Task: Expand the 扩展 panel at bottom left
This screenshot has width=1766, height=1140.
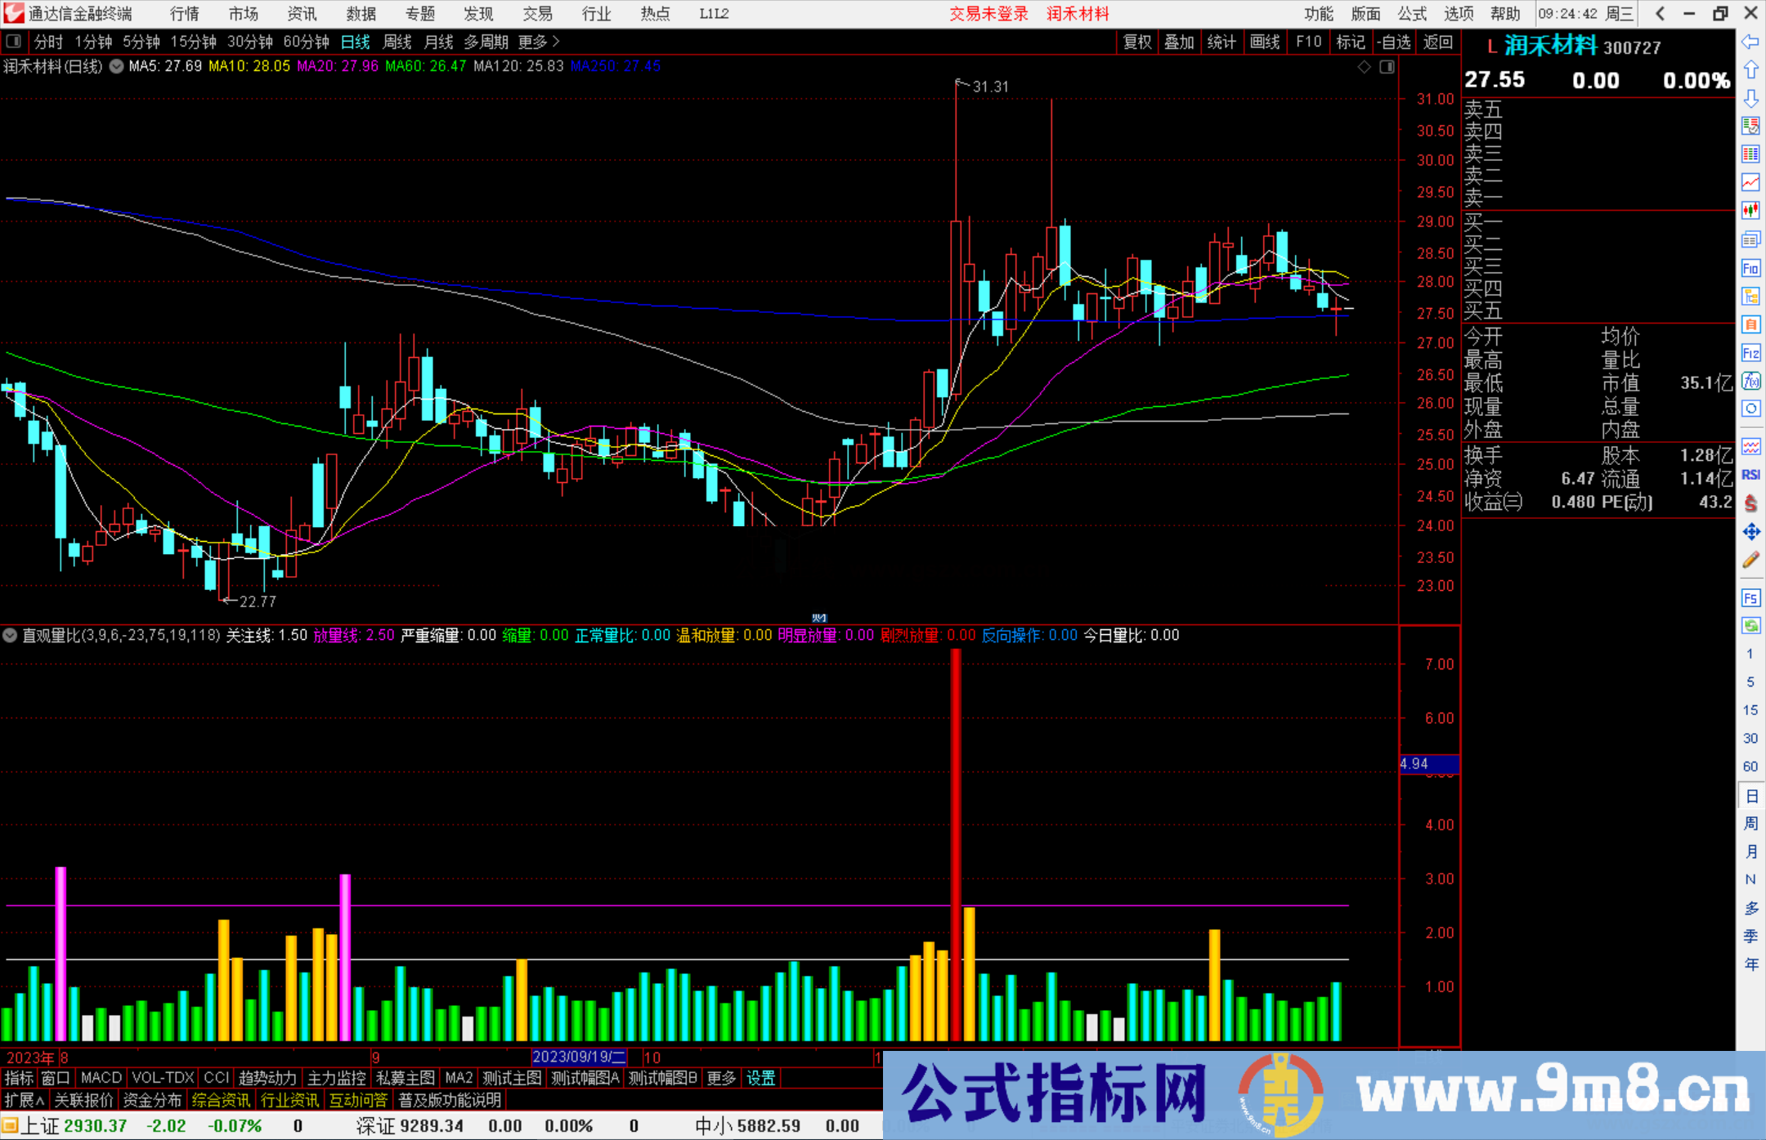Action: pyautogui.click(x=24, y=1100)
